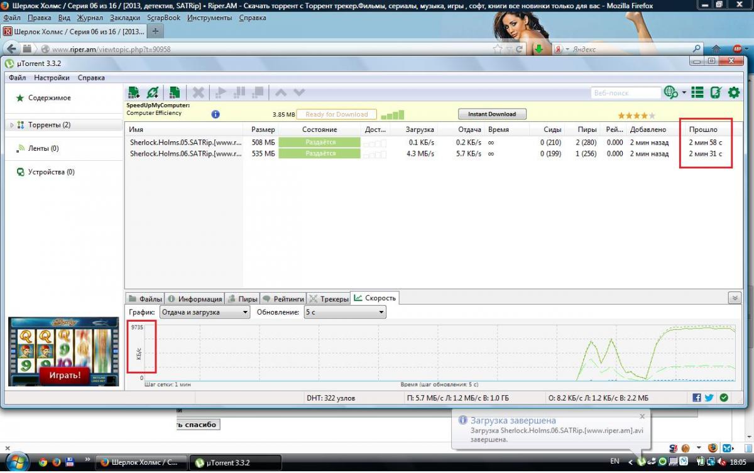Click the remote access device icon

[715, 93]
